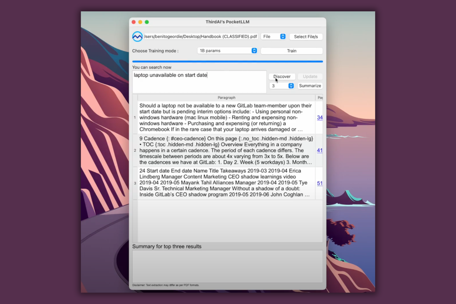The height and width of the screenshot is (304, 456).
Task: Focus the search query text box
Action: click(x=199, y=82)
